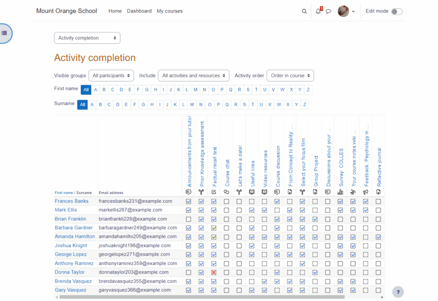The height and width of the screenshot is (301, 438).
Task: Open the Activity completion report dropdown
Action: [87, 38]
